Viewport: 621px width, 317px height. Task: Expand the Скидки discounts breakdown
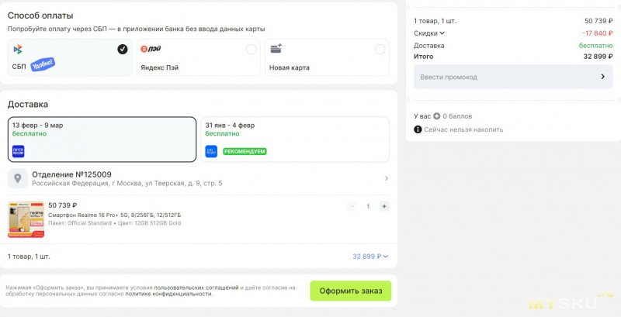(x=429, y=33)
